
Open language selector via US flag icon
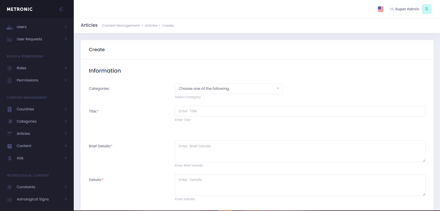coord(380,9)
